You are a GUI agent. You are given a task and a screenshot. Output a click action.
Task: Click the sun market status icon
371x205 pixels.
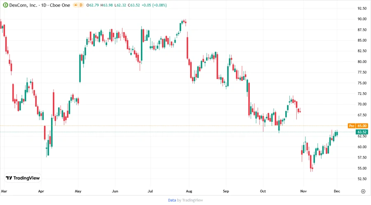point(76,5)
